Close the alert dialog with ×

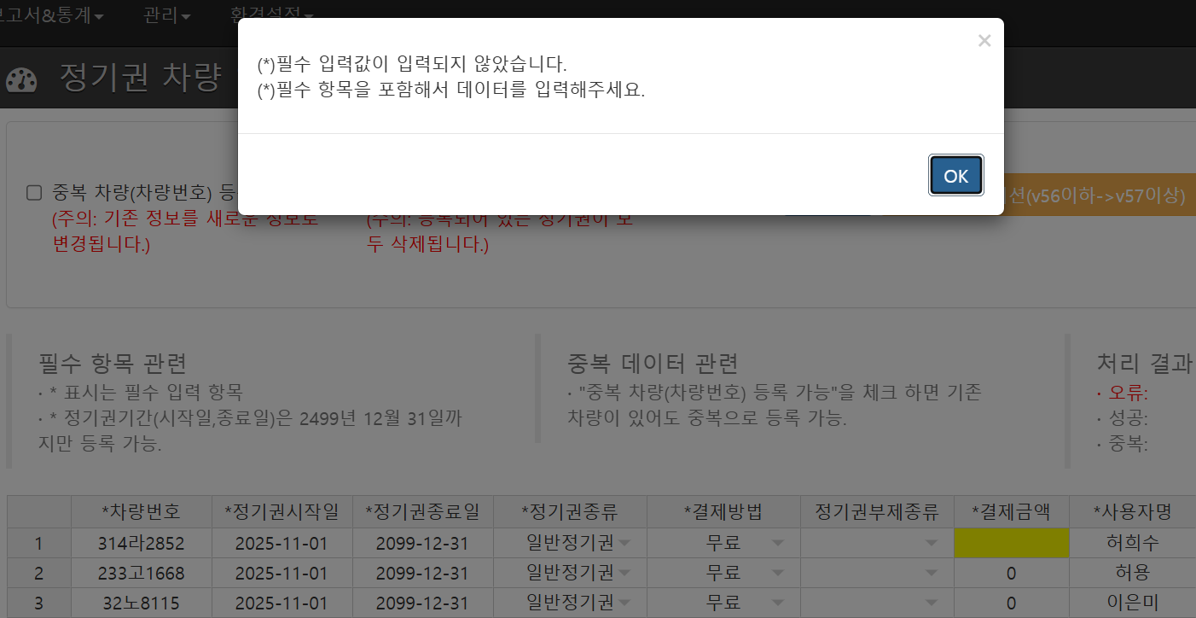984,40
